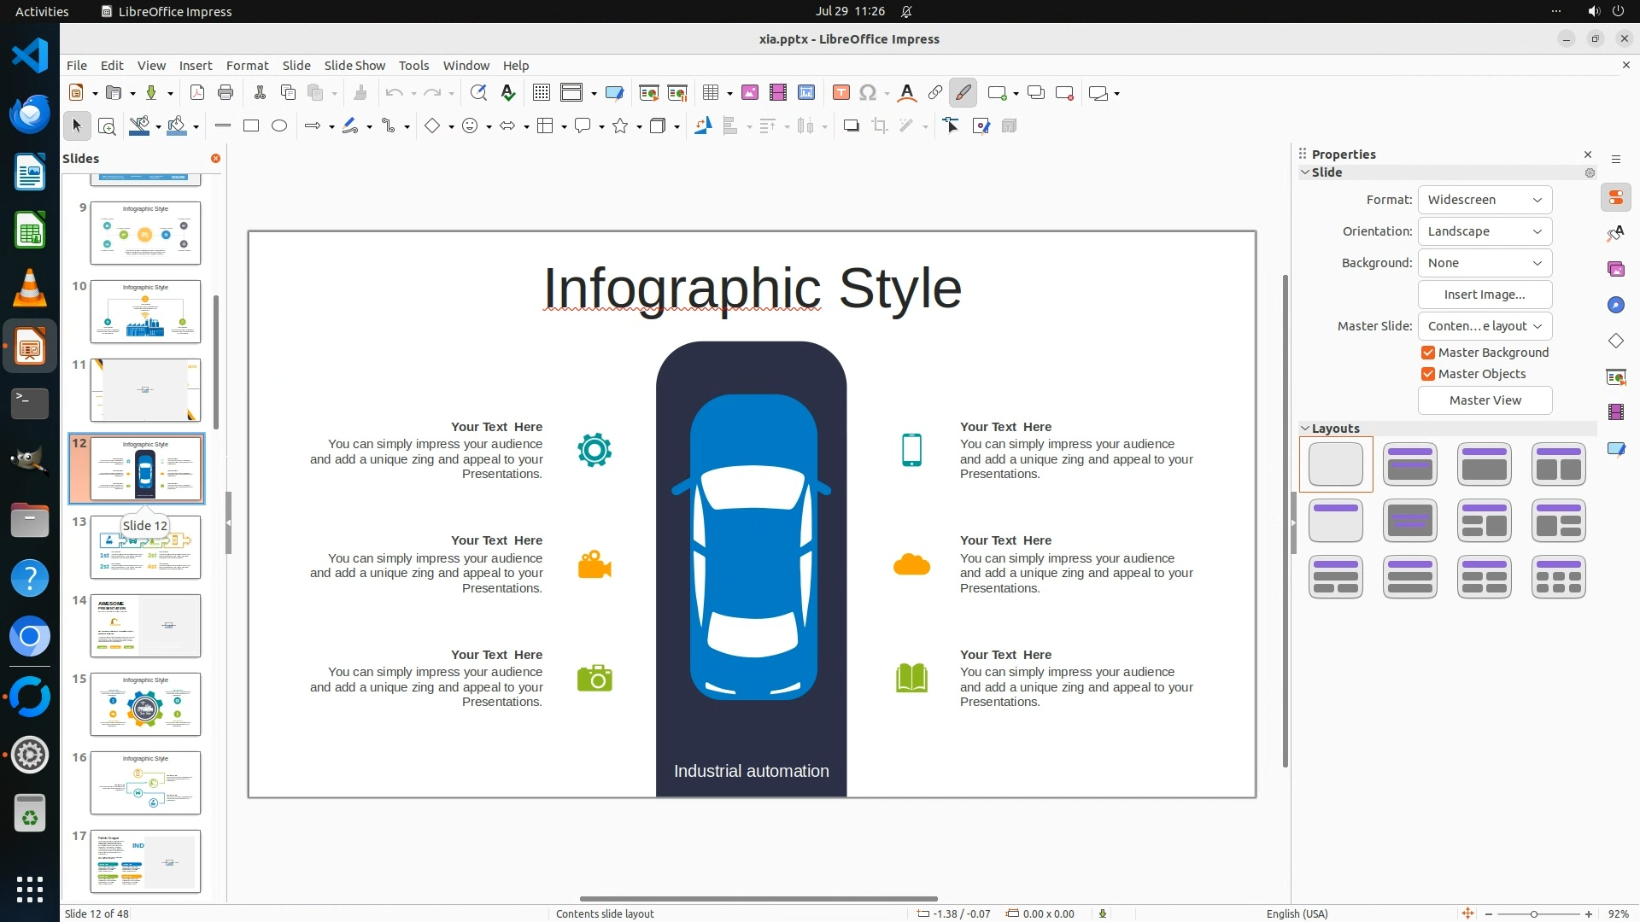Toggle the Draw Functions highlighter button
This screenshot has width=1640, height=922.
[963, 93]
